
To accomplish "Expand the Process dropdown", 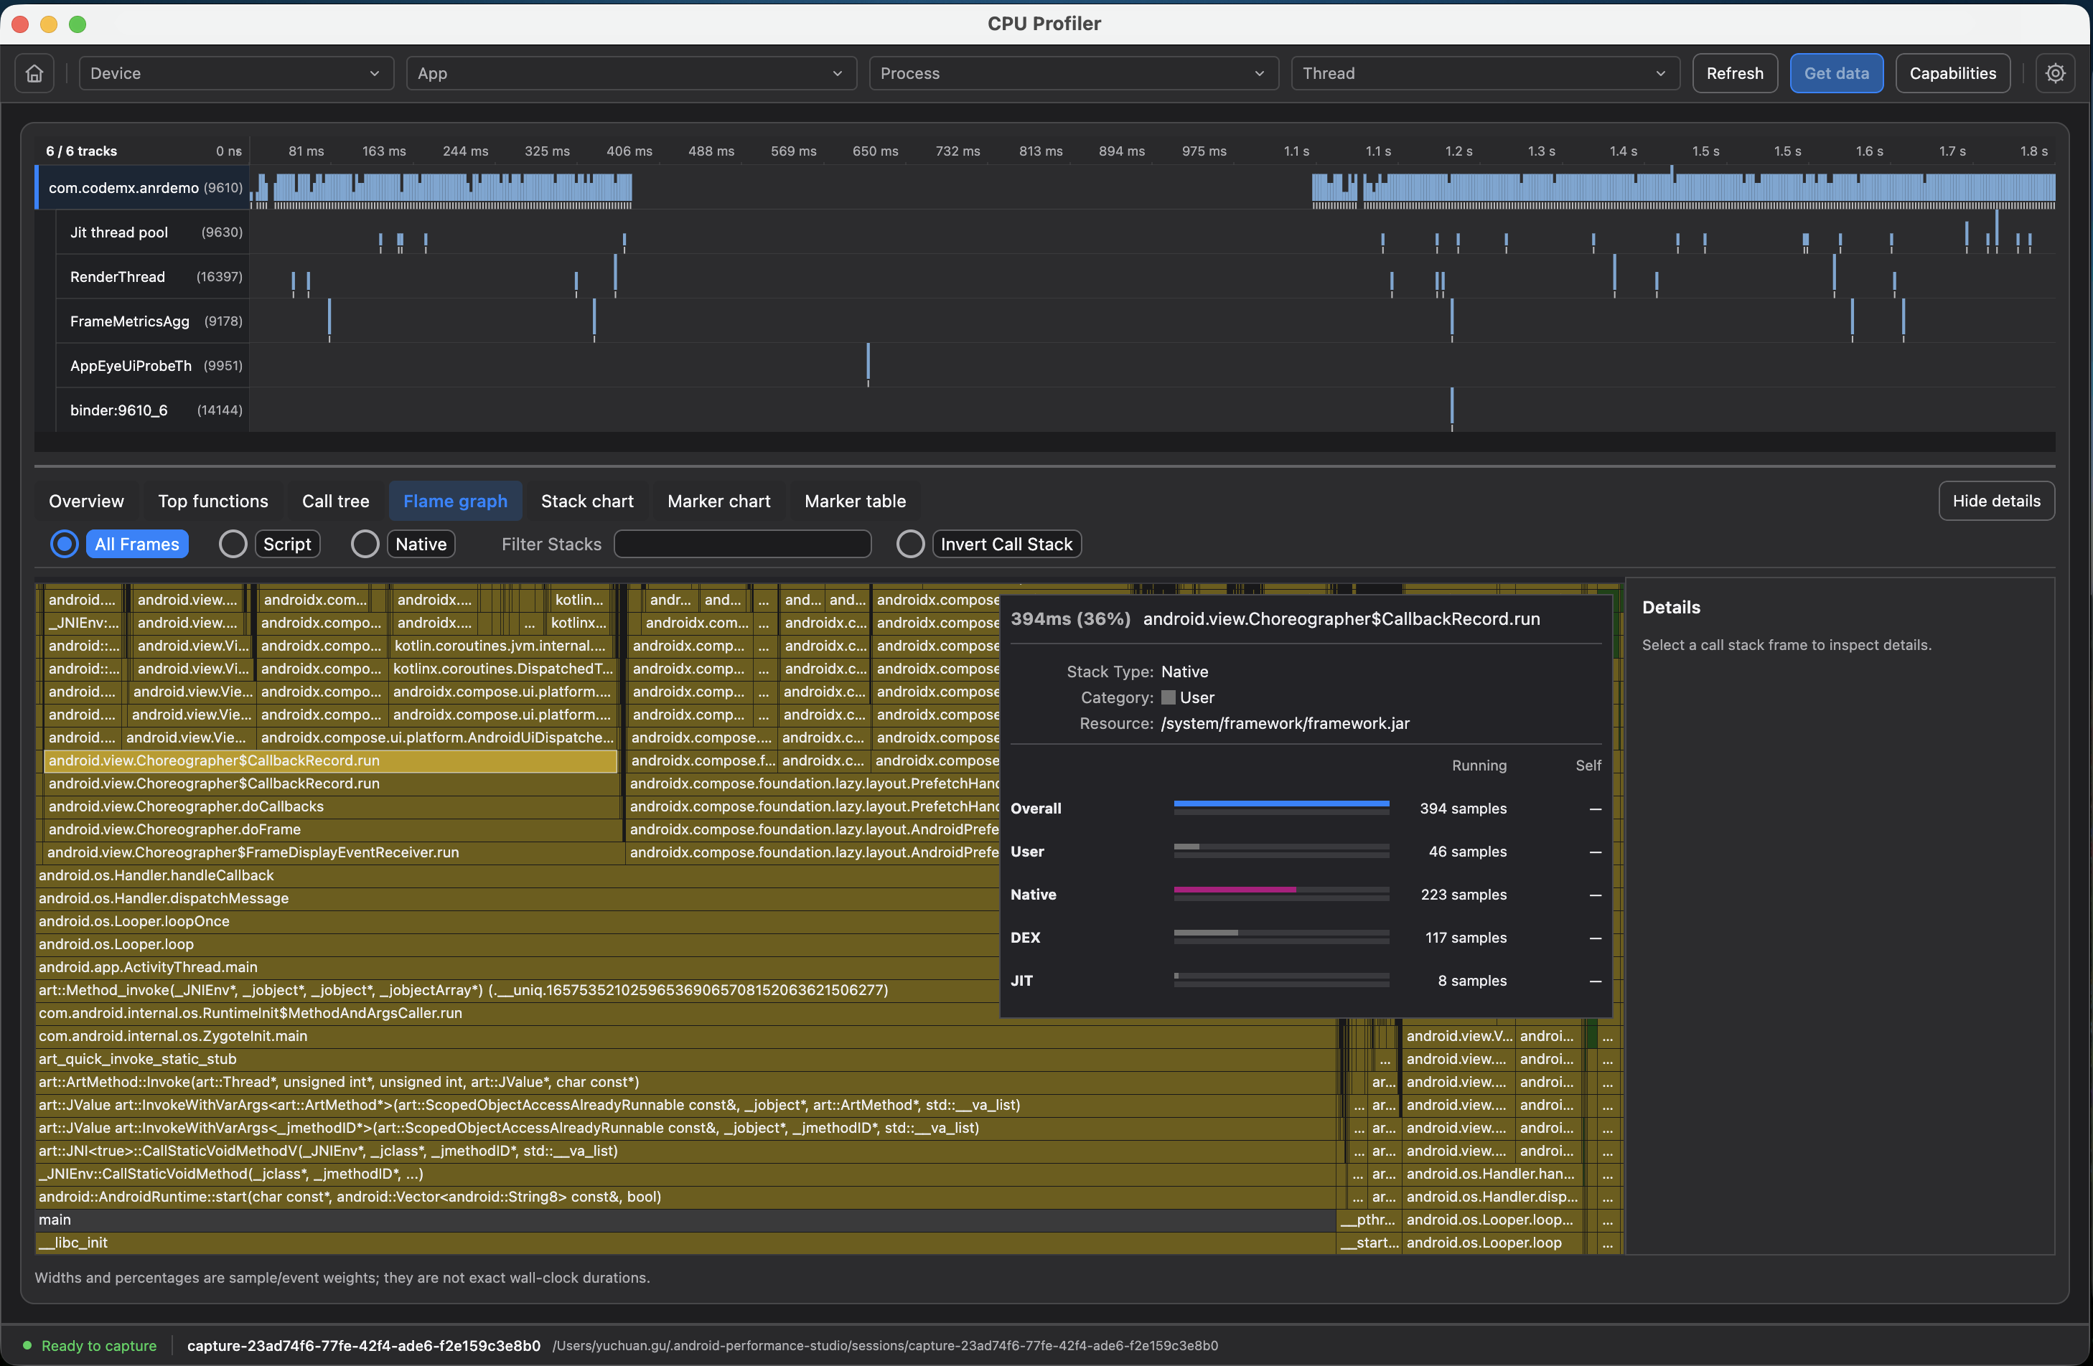I will 1073,73.
